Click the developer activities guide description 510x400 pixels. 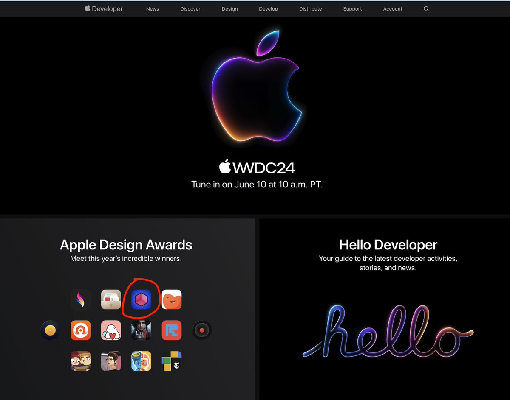click(388, 263)
